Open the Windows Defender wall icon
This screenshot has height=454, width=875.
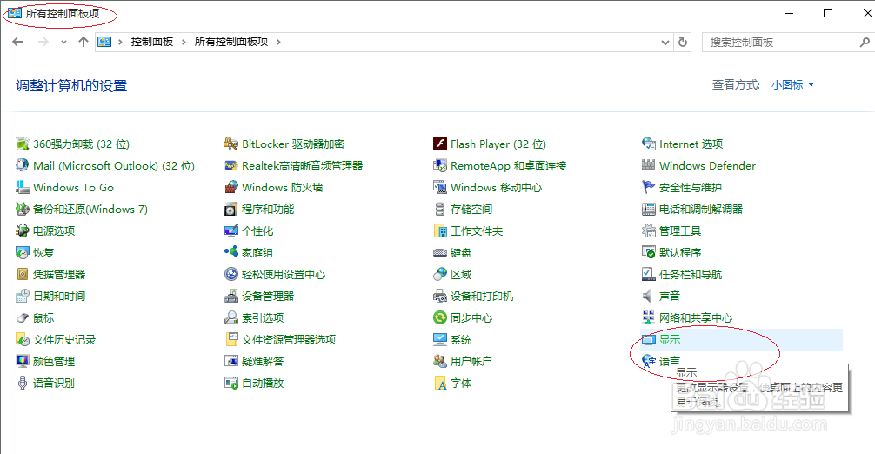pyautogui.click(x=649, y=165)
